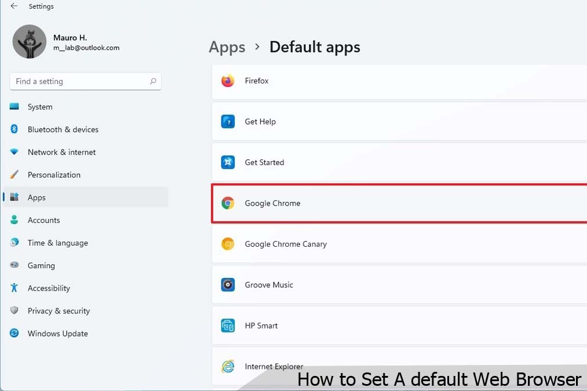
Task: Select the Privacy shield icon
Action: pos(14,310)
